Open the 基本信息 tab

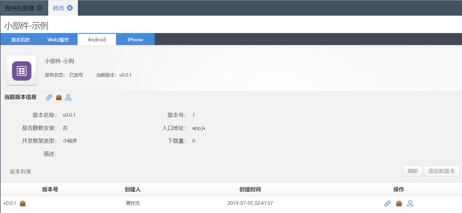click(20, 40)
